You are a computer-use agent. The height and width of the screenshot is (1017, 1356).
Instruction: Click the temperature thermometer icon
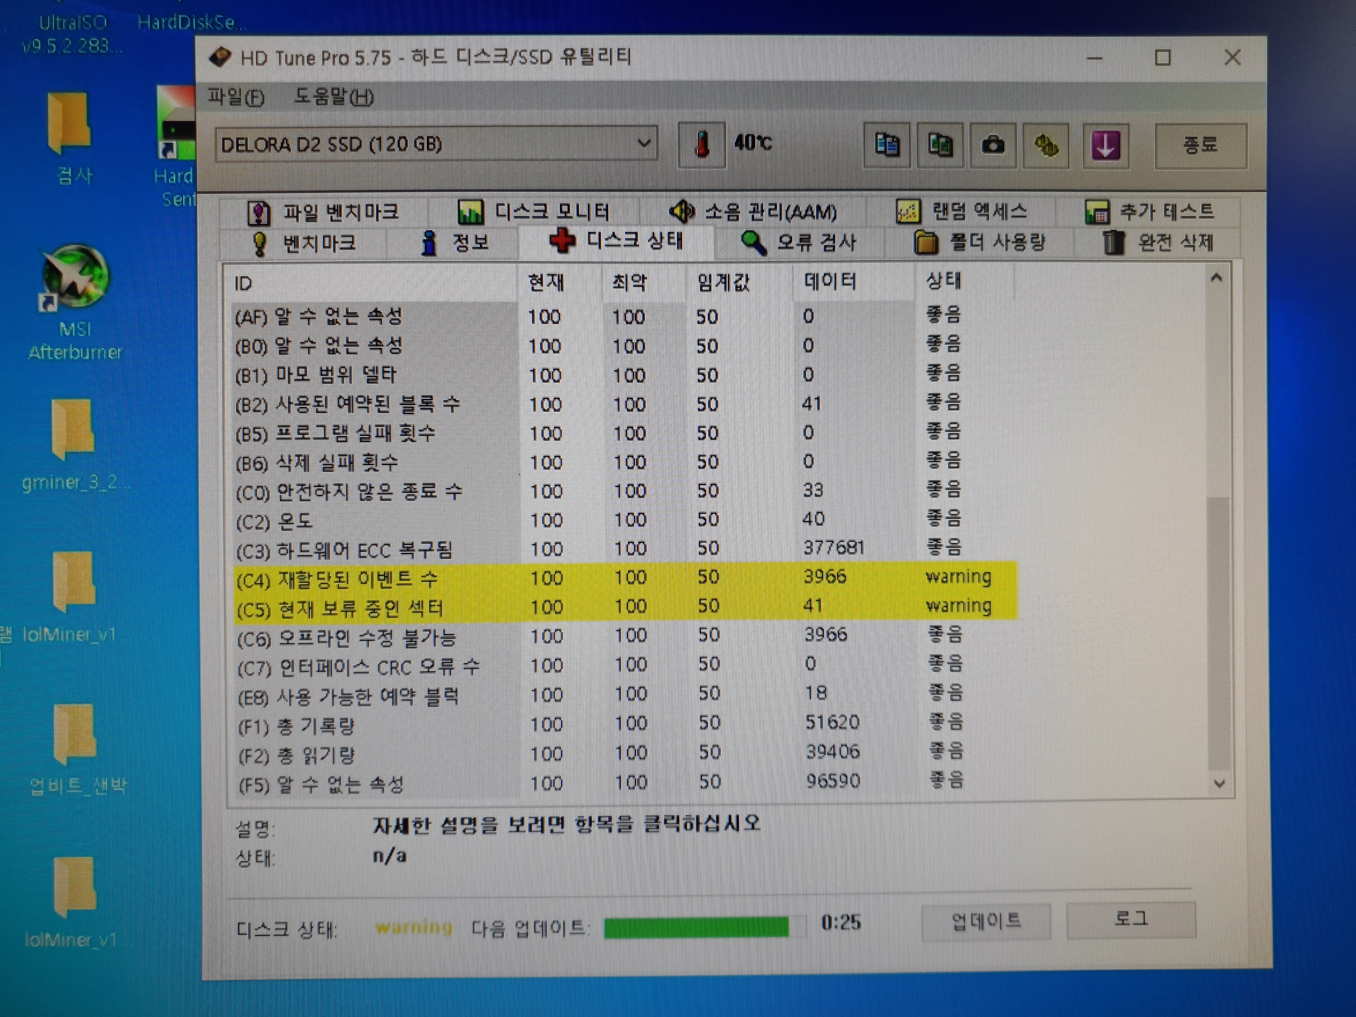pyautogui.click(x=702, y=145)
